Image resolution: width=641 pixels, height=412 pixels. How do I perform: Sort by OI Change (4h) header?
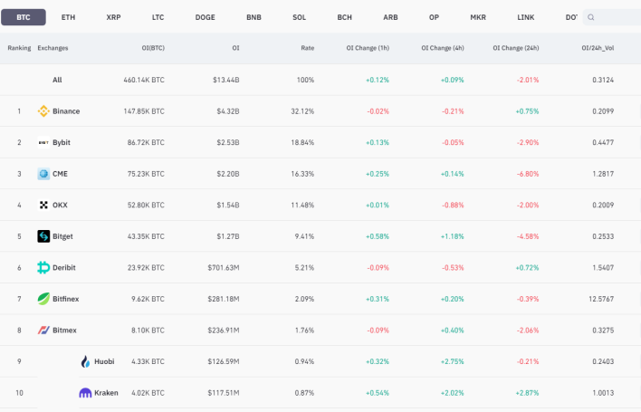(443, 48)
